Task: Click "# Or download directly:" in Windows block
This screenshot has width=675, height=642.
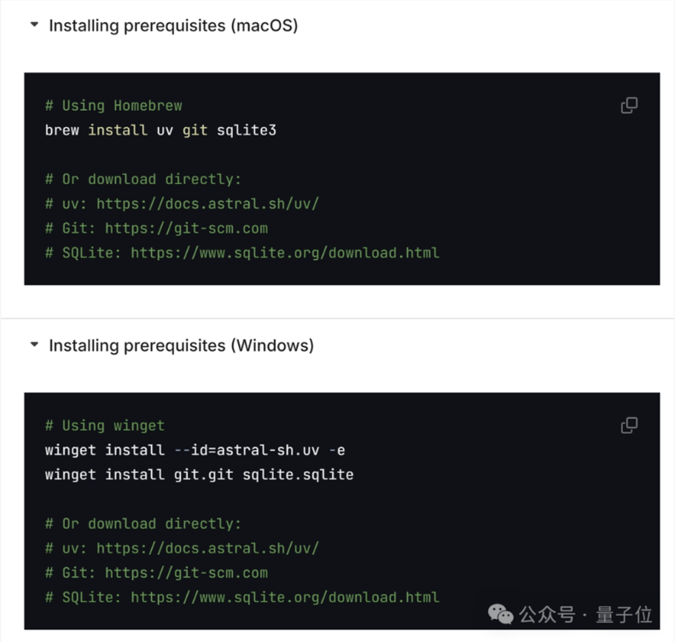Action: point(143,523)
